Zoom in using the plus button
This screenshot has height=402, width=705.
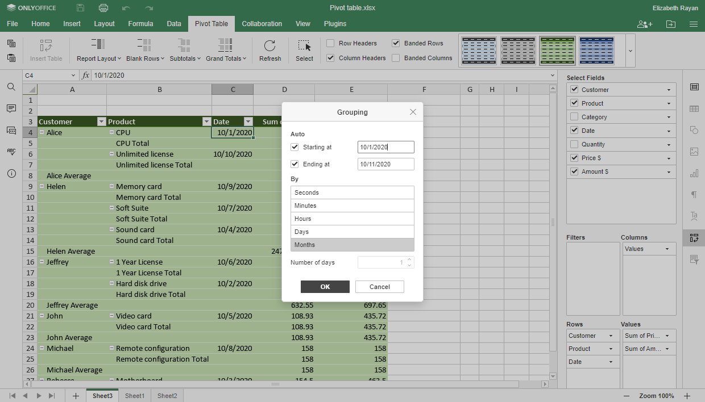(x=687, y=396)
